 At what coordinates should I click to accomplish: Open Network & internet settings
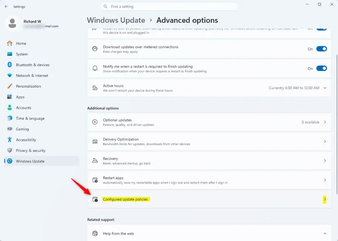click(x=42, y=76)
